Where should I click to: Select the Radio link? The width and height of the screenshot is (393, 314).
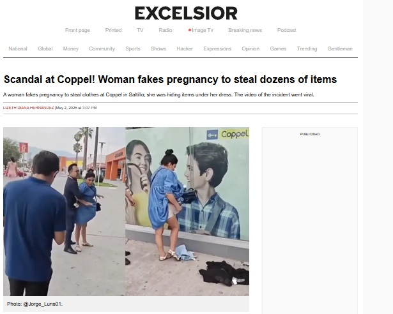point(166,30)
